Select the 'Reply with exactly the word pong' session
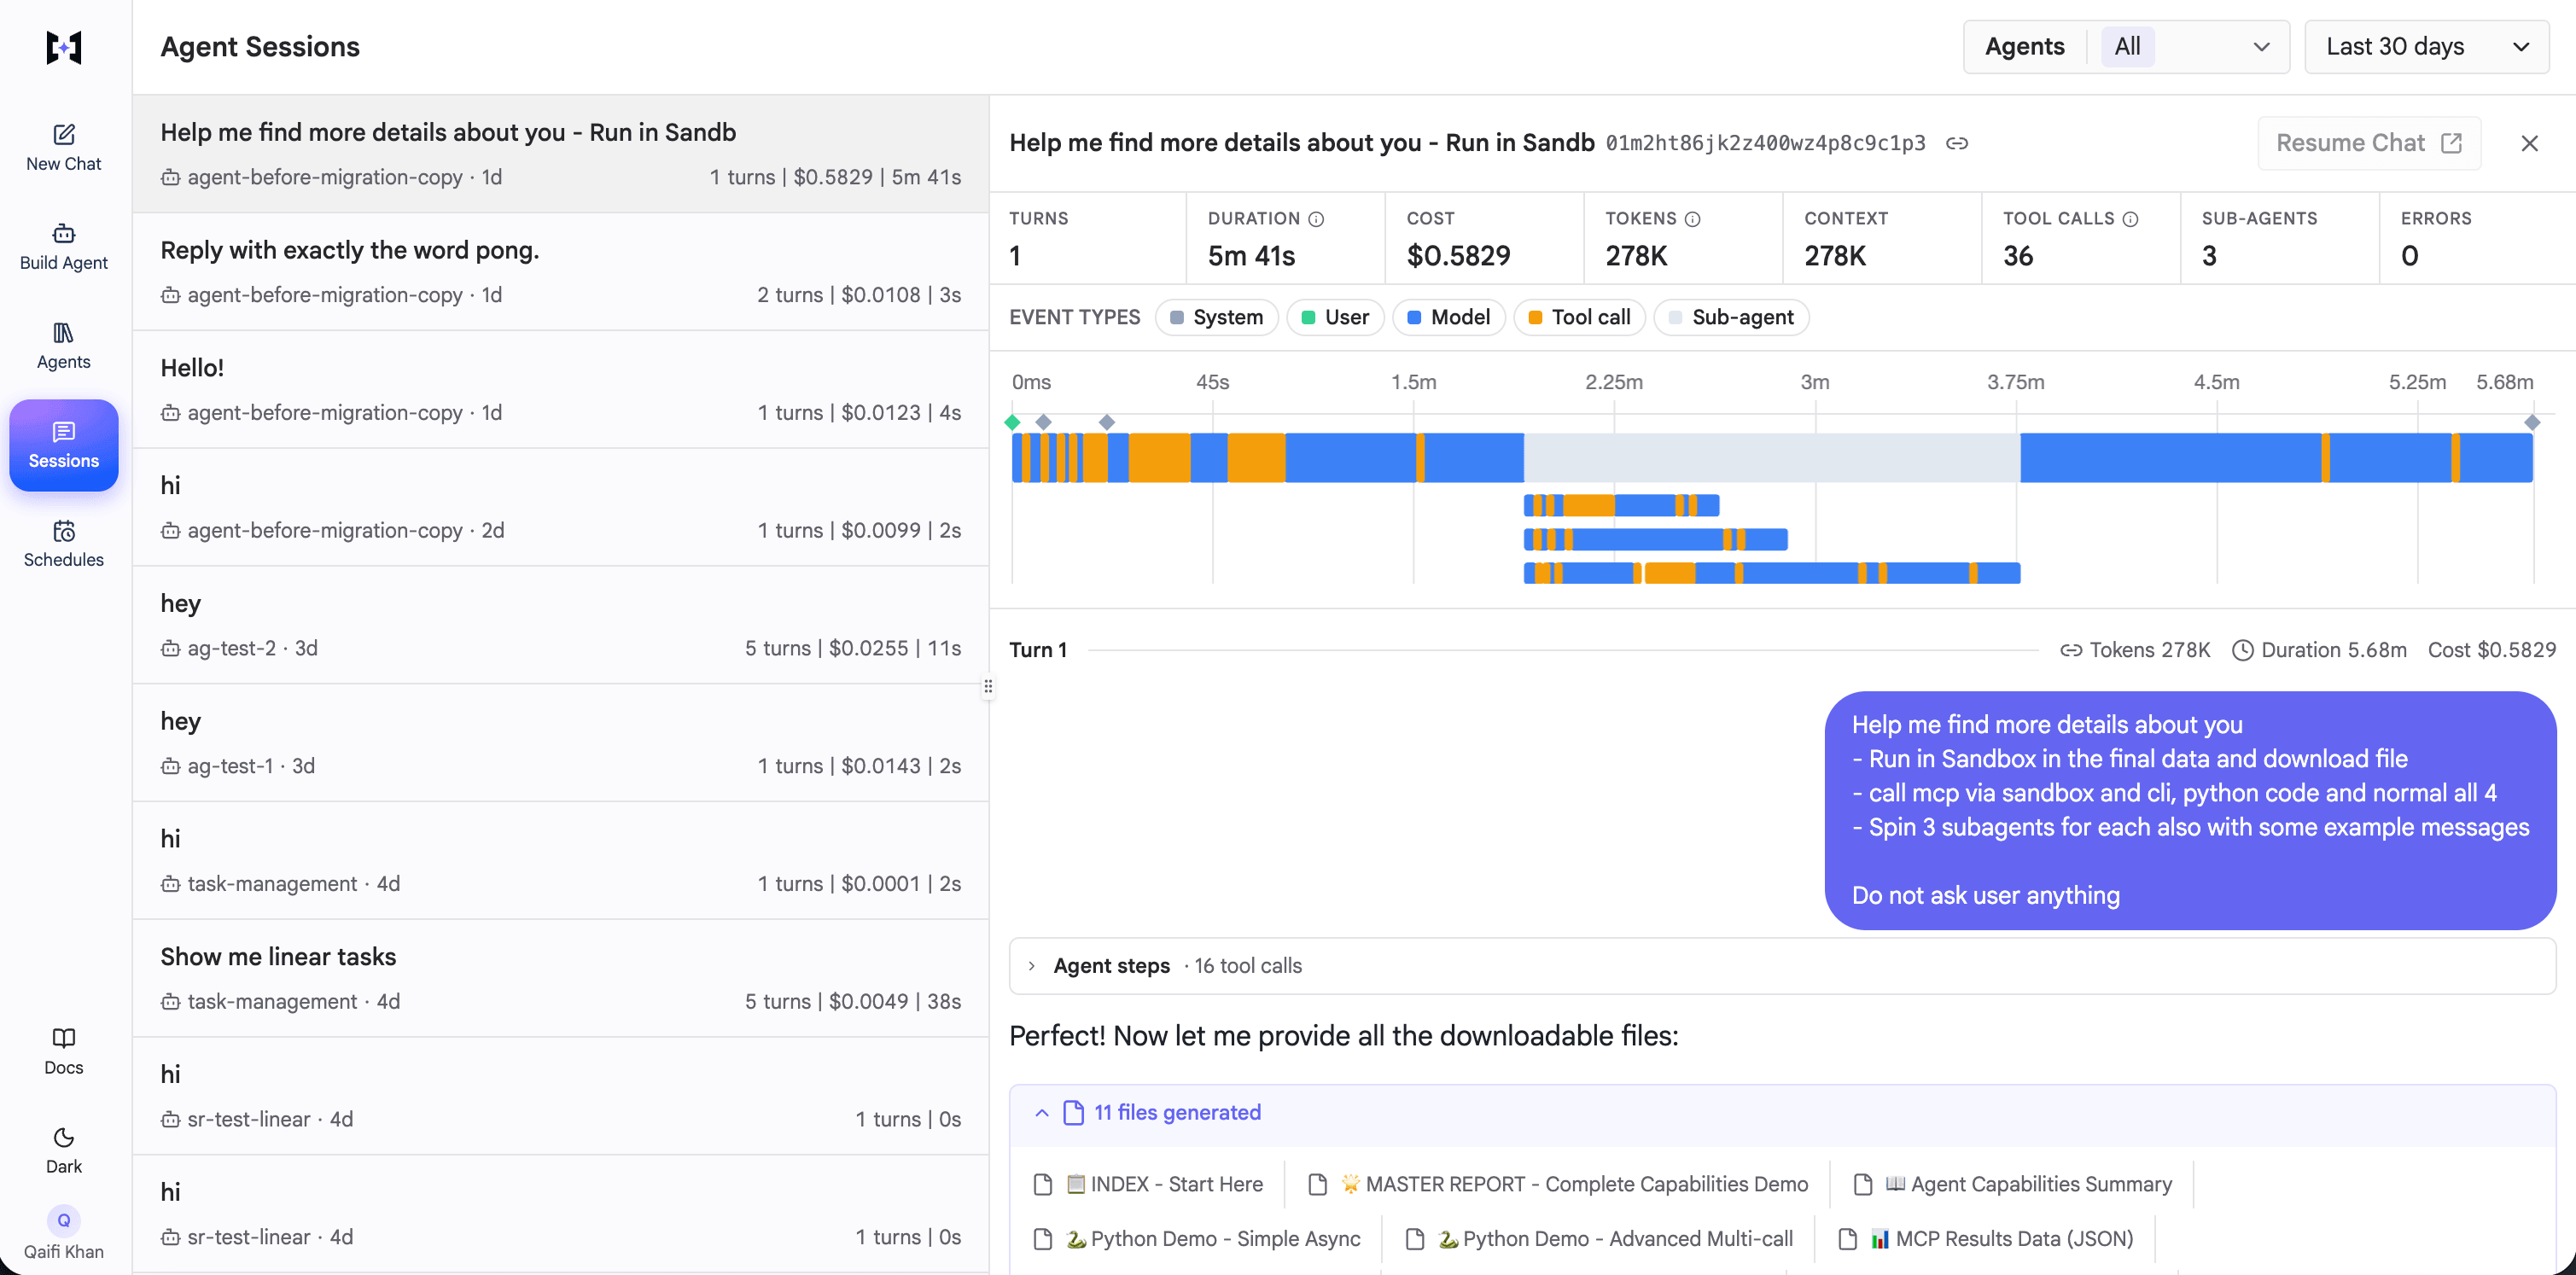This screenshot has height=1275, width=2576. point(560,271)
